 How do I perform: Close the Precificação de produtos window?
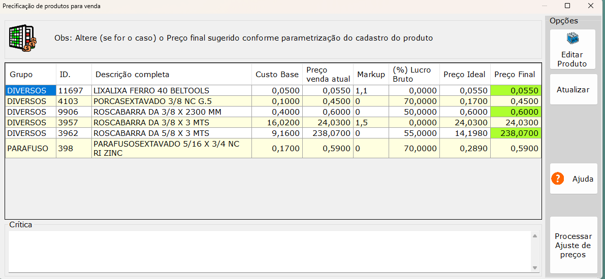tap(591, 6)
